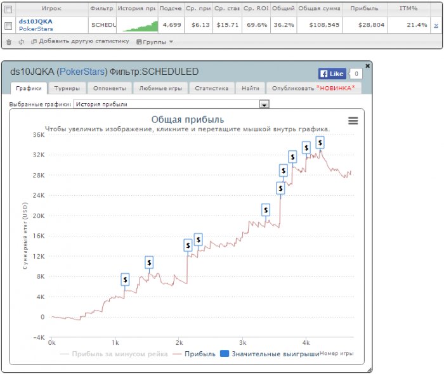Screen dimensions: 444x374
Task: Click the dollar marker near 20K
Action: (x=266, y=210)
